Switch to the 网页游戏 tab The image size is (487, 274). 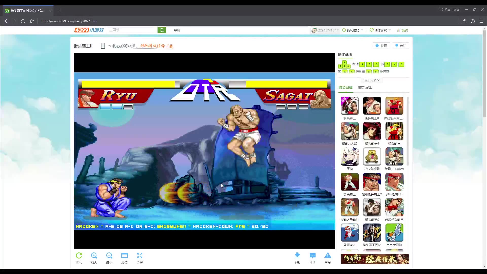(x=364, y=88)
